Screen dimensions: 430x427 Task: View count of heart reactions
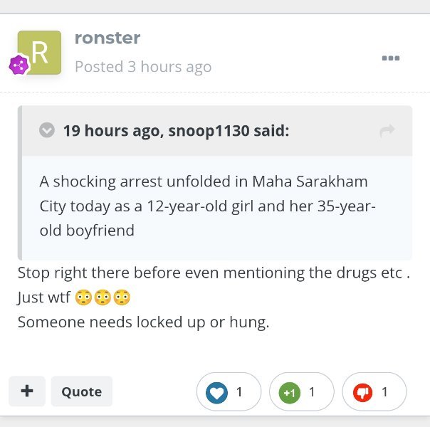[239, 392]
